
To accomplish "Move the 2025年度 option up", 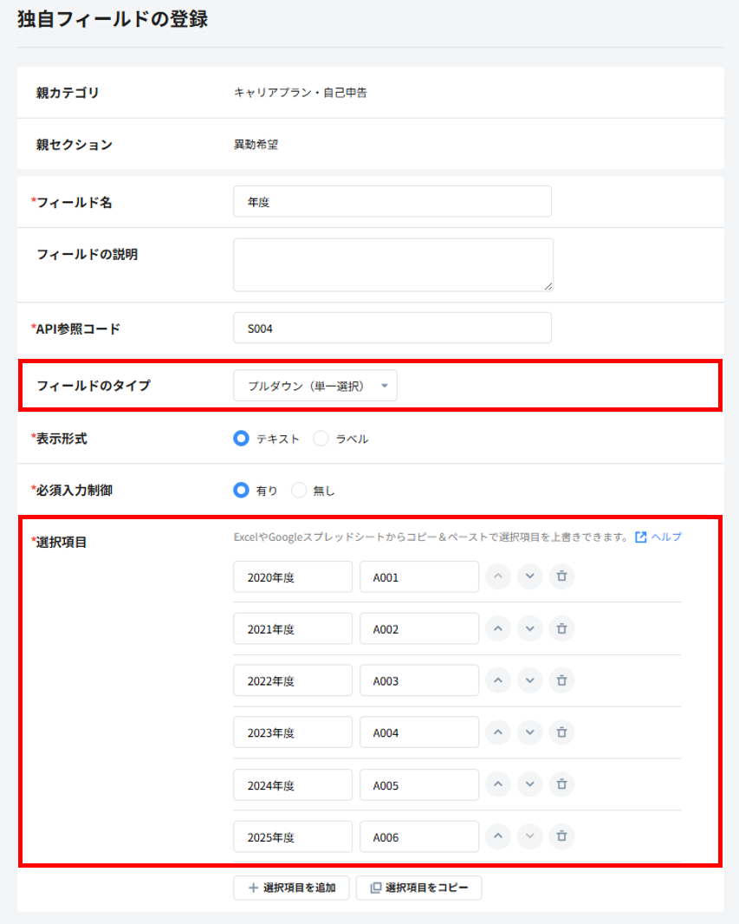I will [497, 836].
